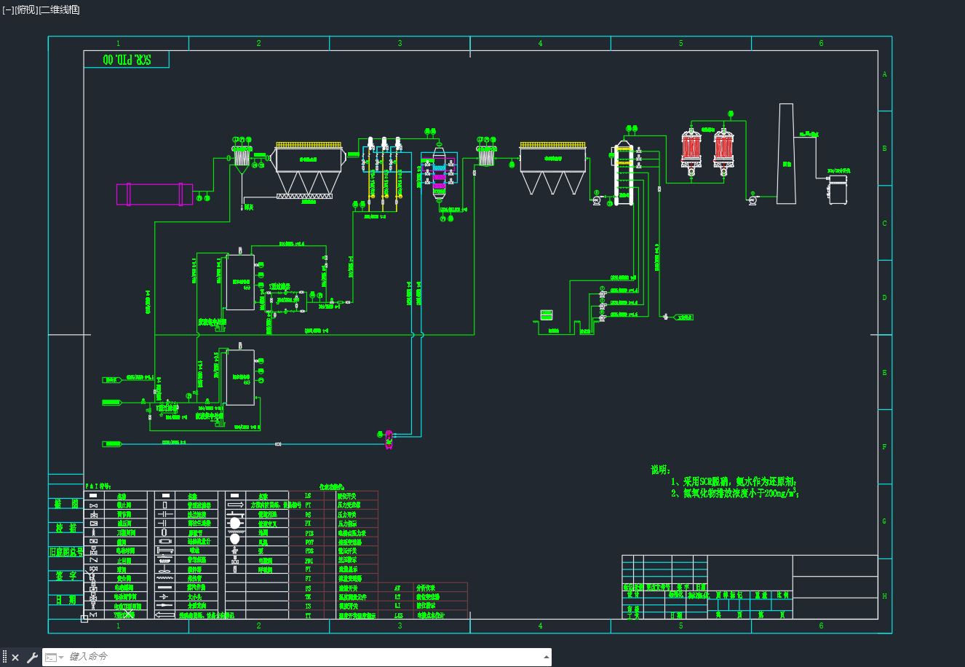Select border zone letter A

[885, 74]
